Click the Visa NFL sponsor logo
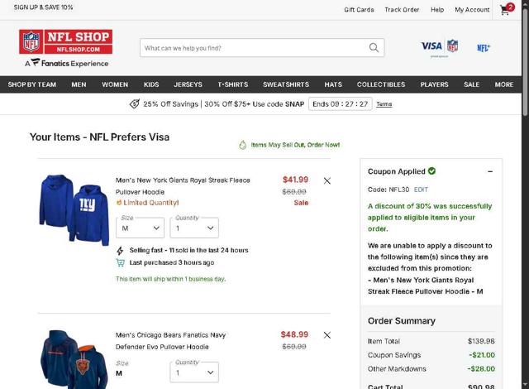This screenshot has height=389, width=529. click(439, 46)
